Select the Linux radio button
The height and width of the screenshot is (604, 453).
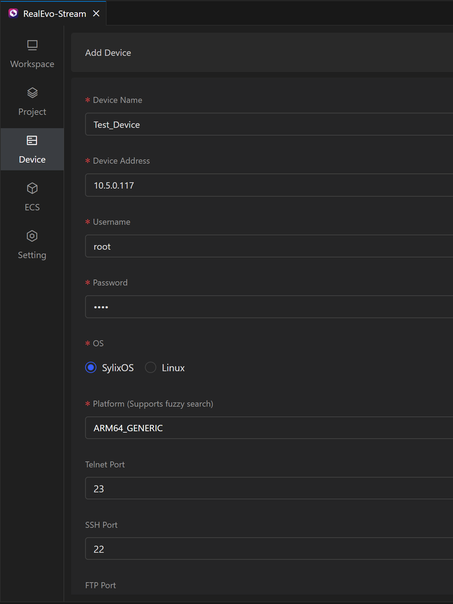pyautogui.click(x=150, y=367)
